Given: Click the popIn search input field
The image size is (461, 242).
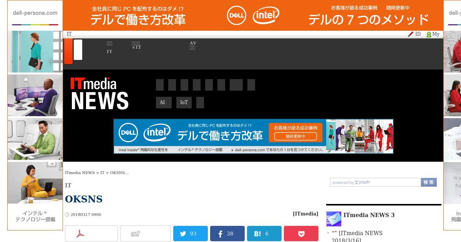Looking at the screenshot, I should pyautogui.click(x=375, y=182).
